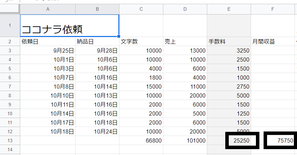
Task: Select the 10月18日 delivery date cell
Action: pyautogui.click(x=97, y=122)
